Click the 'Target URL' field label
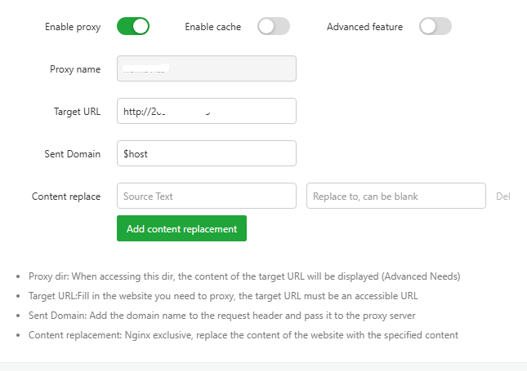 [x=76, y=112]
